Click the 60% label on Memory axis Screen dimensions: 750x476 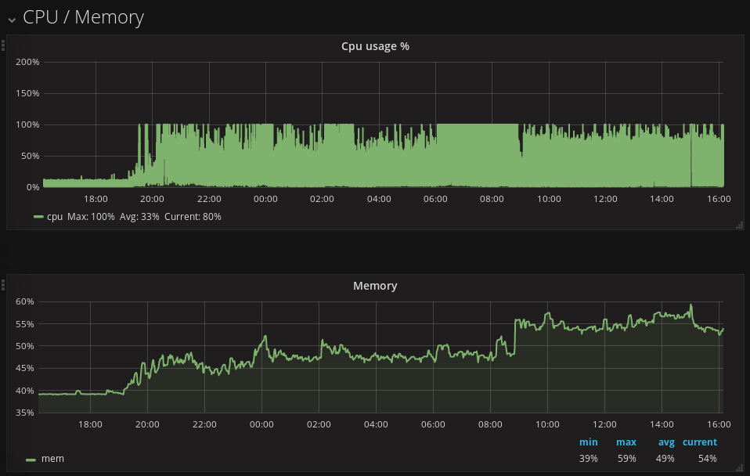(x=25, y=301)
